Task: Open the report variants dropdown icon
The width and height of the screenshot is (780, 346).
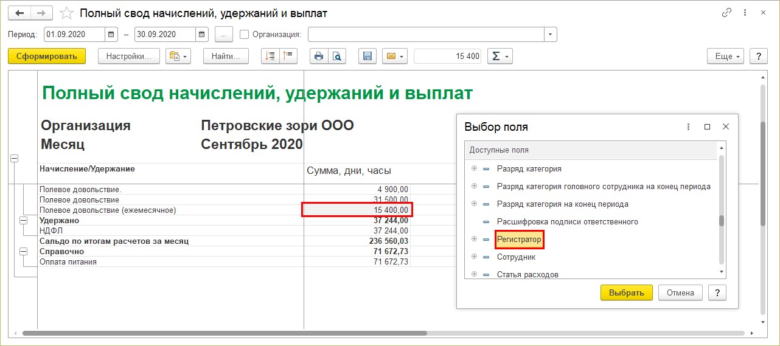Action: tap(179, 56)
